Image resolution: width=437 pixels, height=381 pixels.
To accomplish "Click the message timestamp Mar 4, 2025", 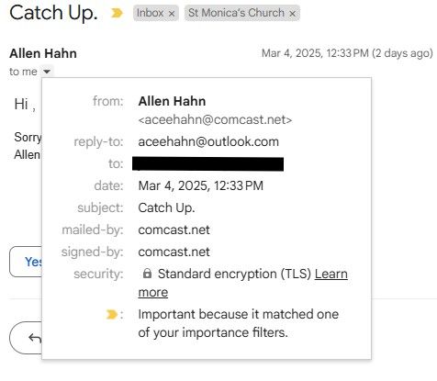I will (347, 53).
